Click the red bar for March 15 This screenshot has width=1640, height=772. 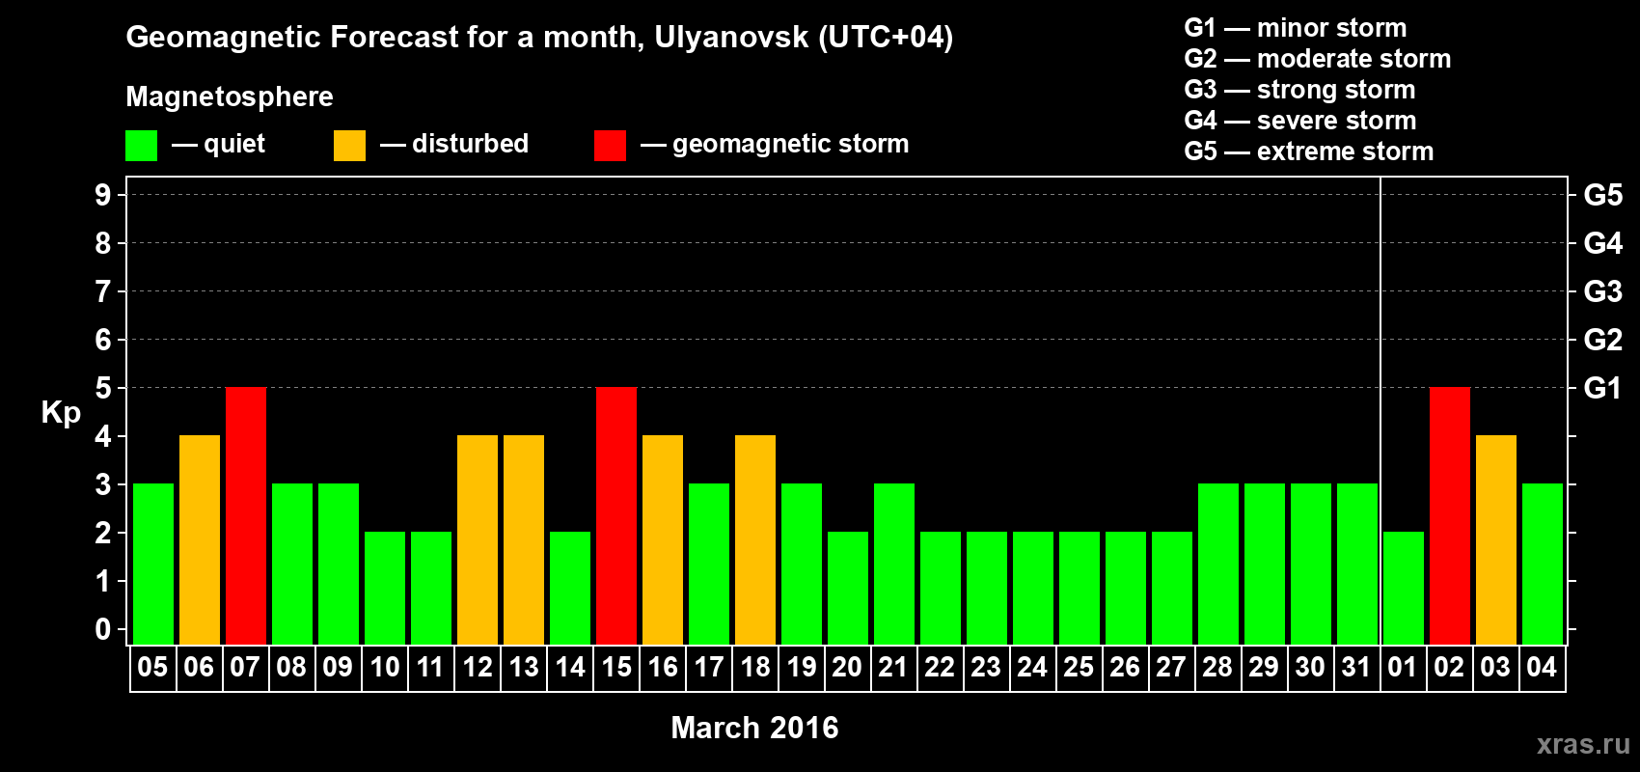pyautogui.click(x=616, y=515)
